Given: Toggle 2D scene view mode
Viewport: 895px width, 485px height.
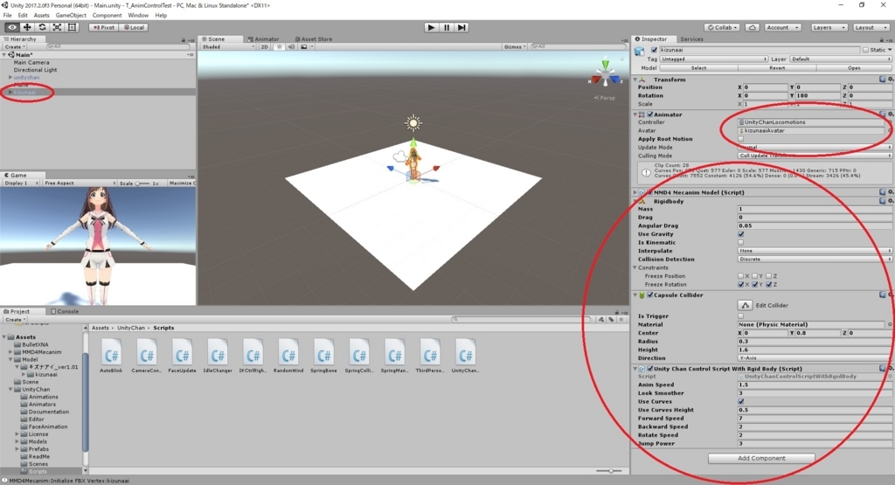Looking at the screenshot, I should point(264,47).
